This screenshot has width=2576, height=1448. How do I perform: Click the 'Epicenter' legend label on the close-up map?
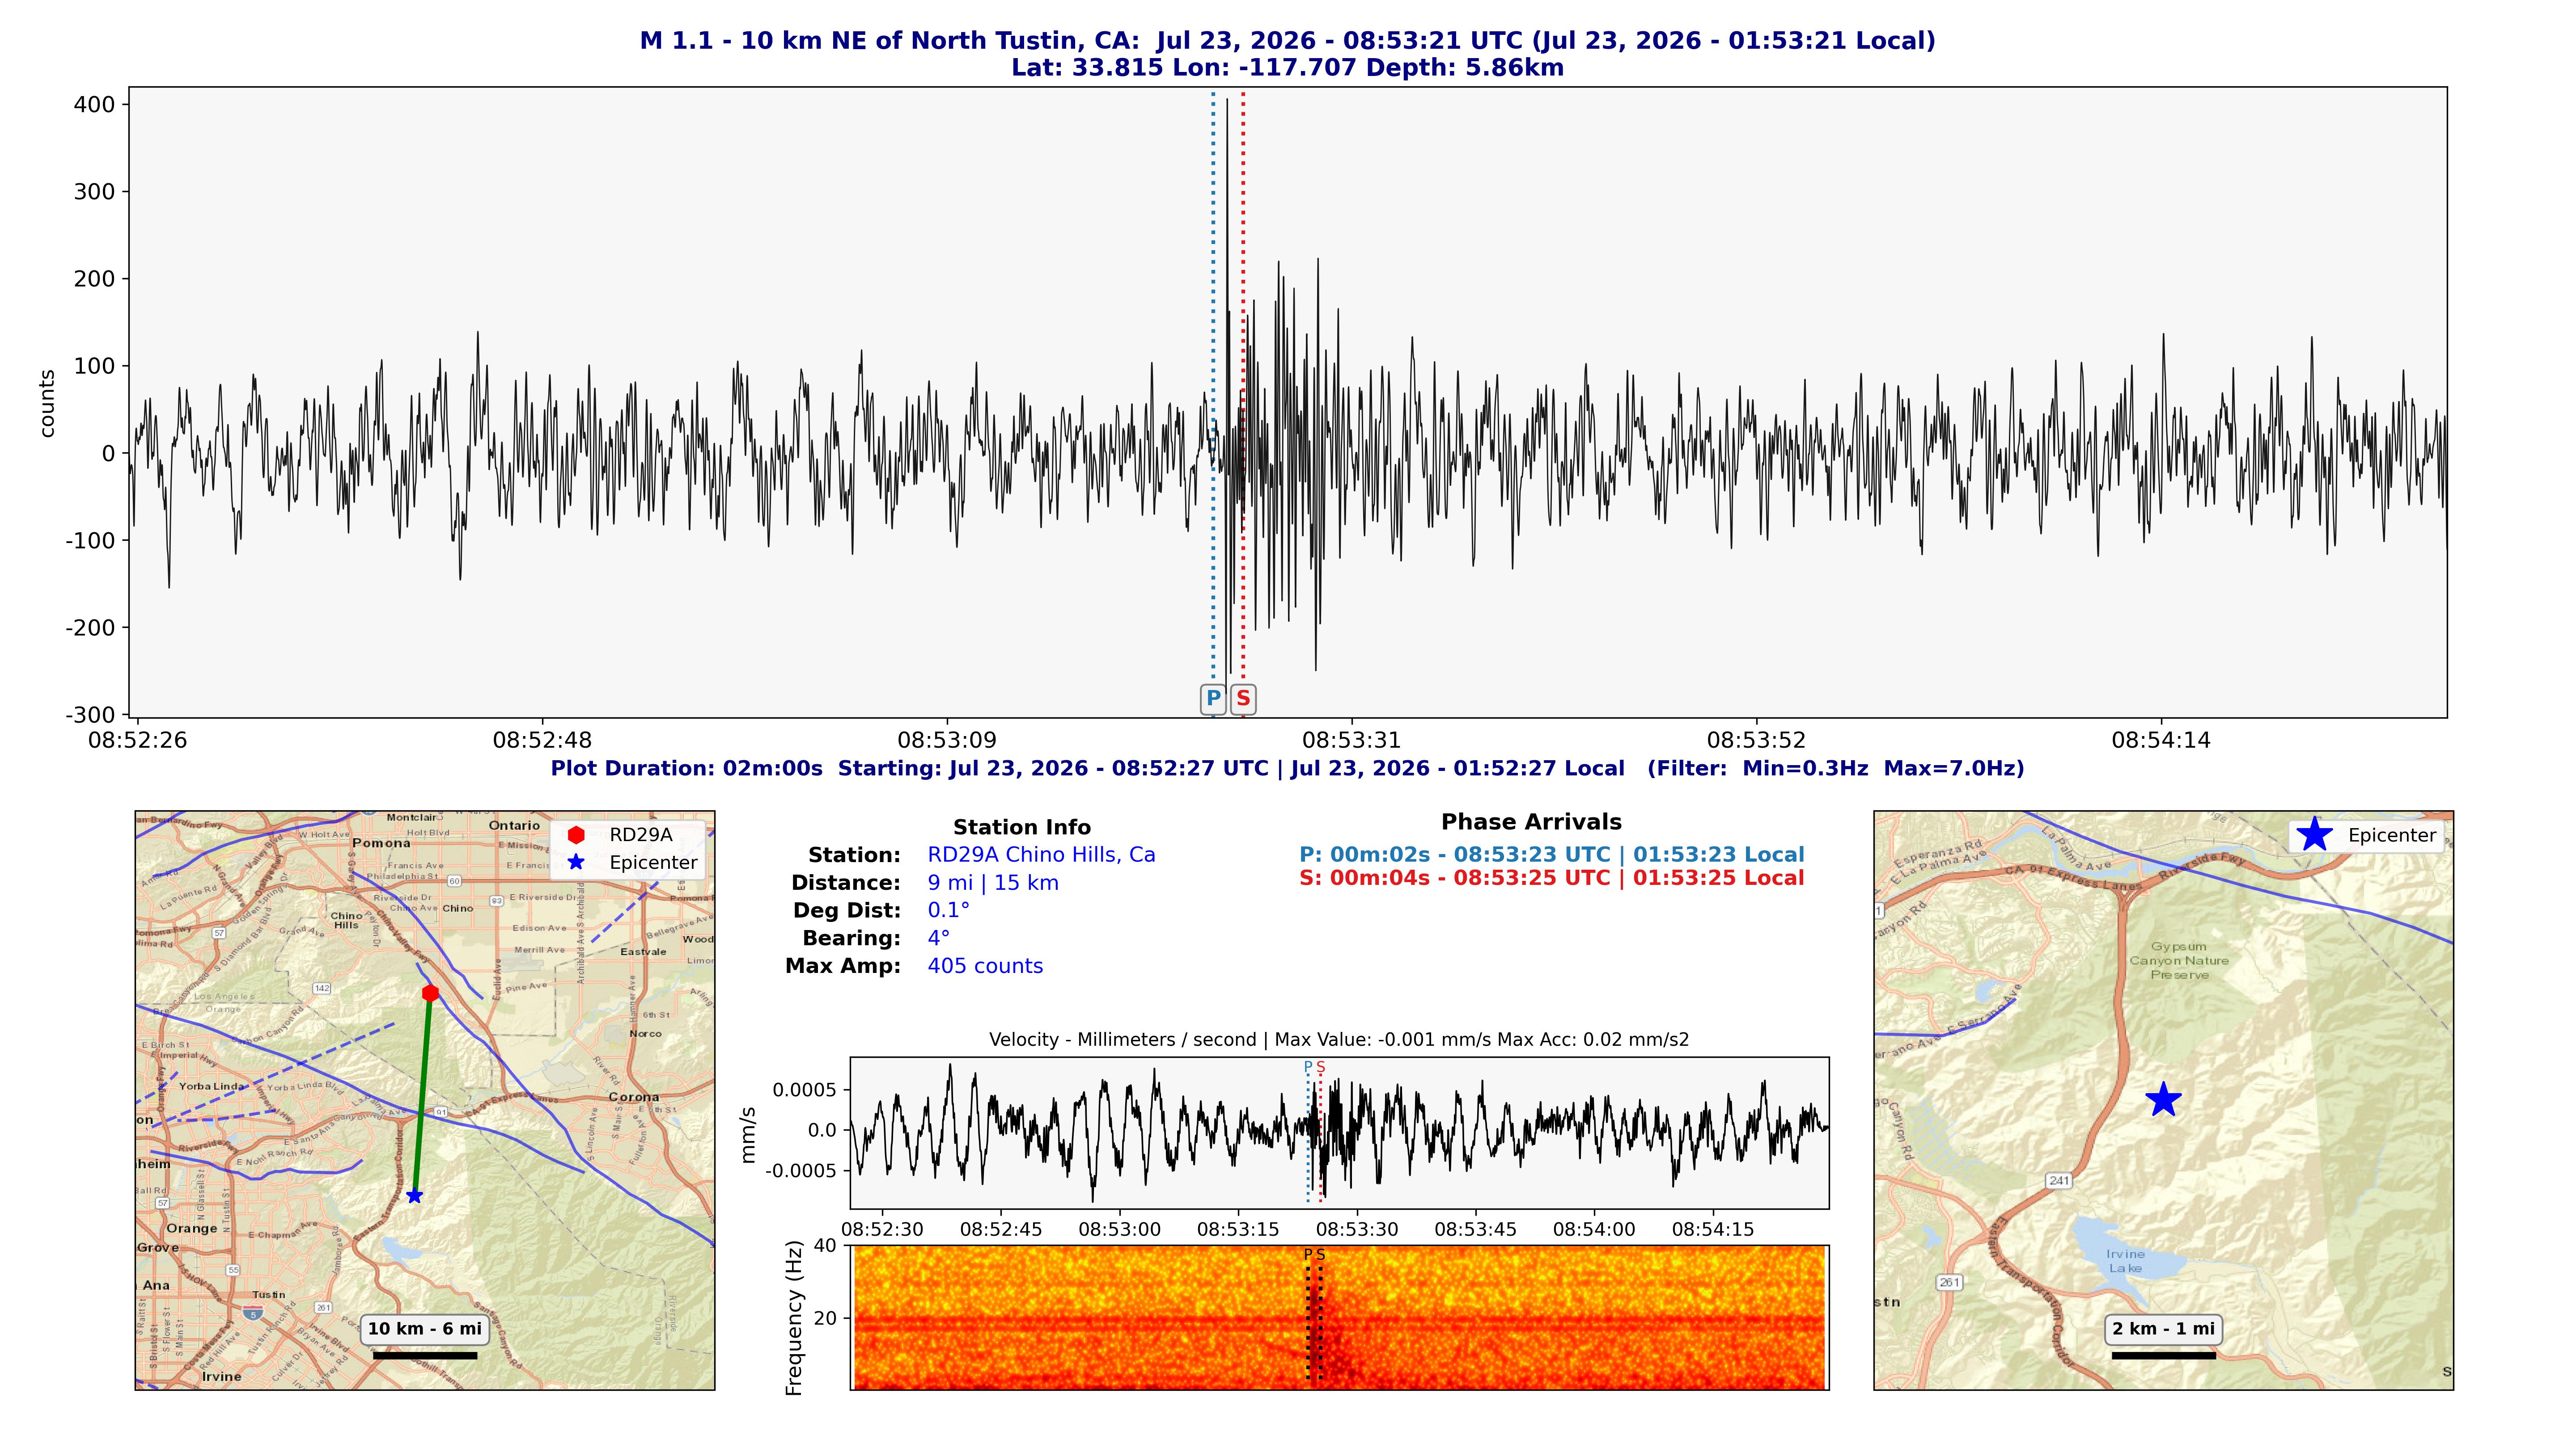click(x=2392, y=835)
